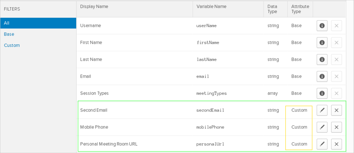The width and height of the screenshot is (354, 153).
Task: Open info for Username attribute
Action: 322,26
